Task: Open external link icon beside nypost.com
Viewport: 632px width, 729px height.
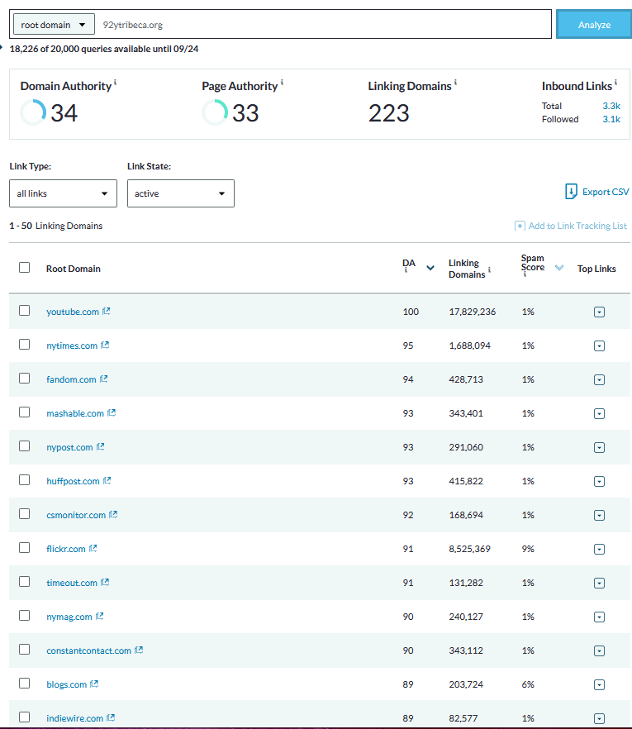Action: pos(100,447)
